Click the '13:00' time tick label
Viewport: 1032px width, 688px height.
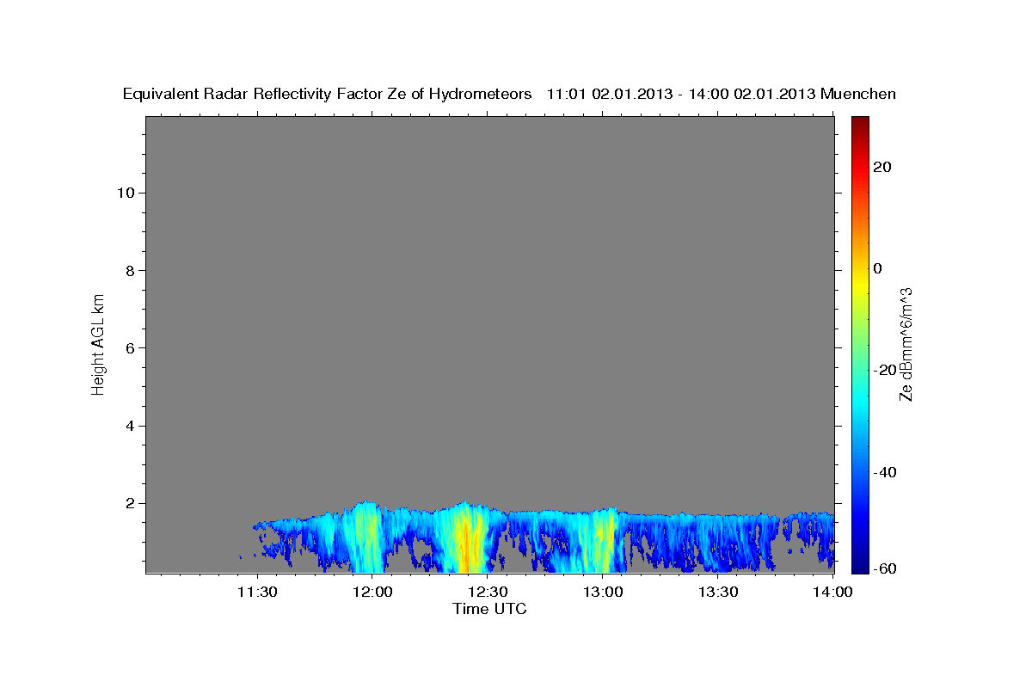(603, 592)
